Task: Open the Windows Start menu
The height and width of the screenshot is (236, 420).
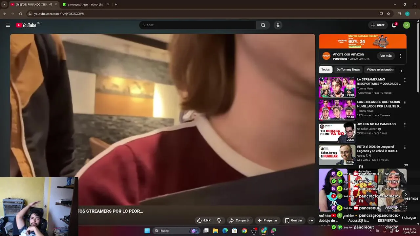Action: (x=147, y=231)
